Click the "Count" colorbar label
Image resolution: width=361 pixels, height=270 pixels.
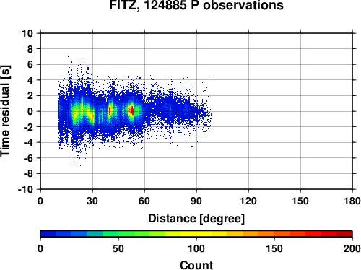[196, 265]
